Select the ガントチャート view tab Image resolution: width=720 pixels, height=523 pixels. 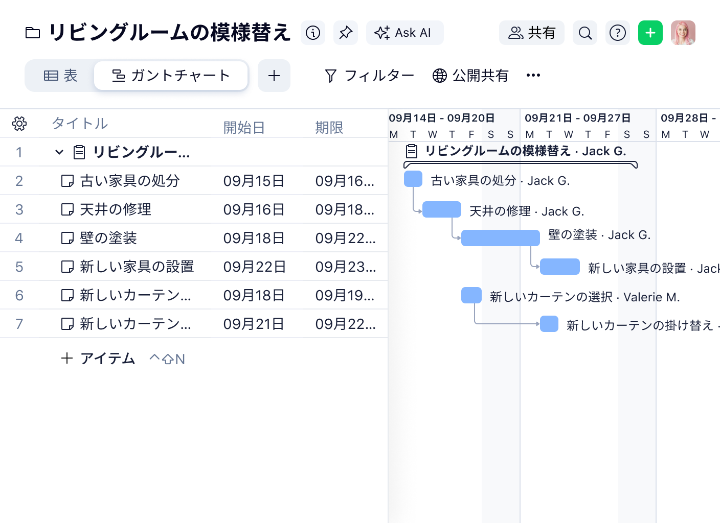pos(171,75)
